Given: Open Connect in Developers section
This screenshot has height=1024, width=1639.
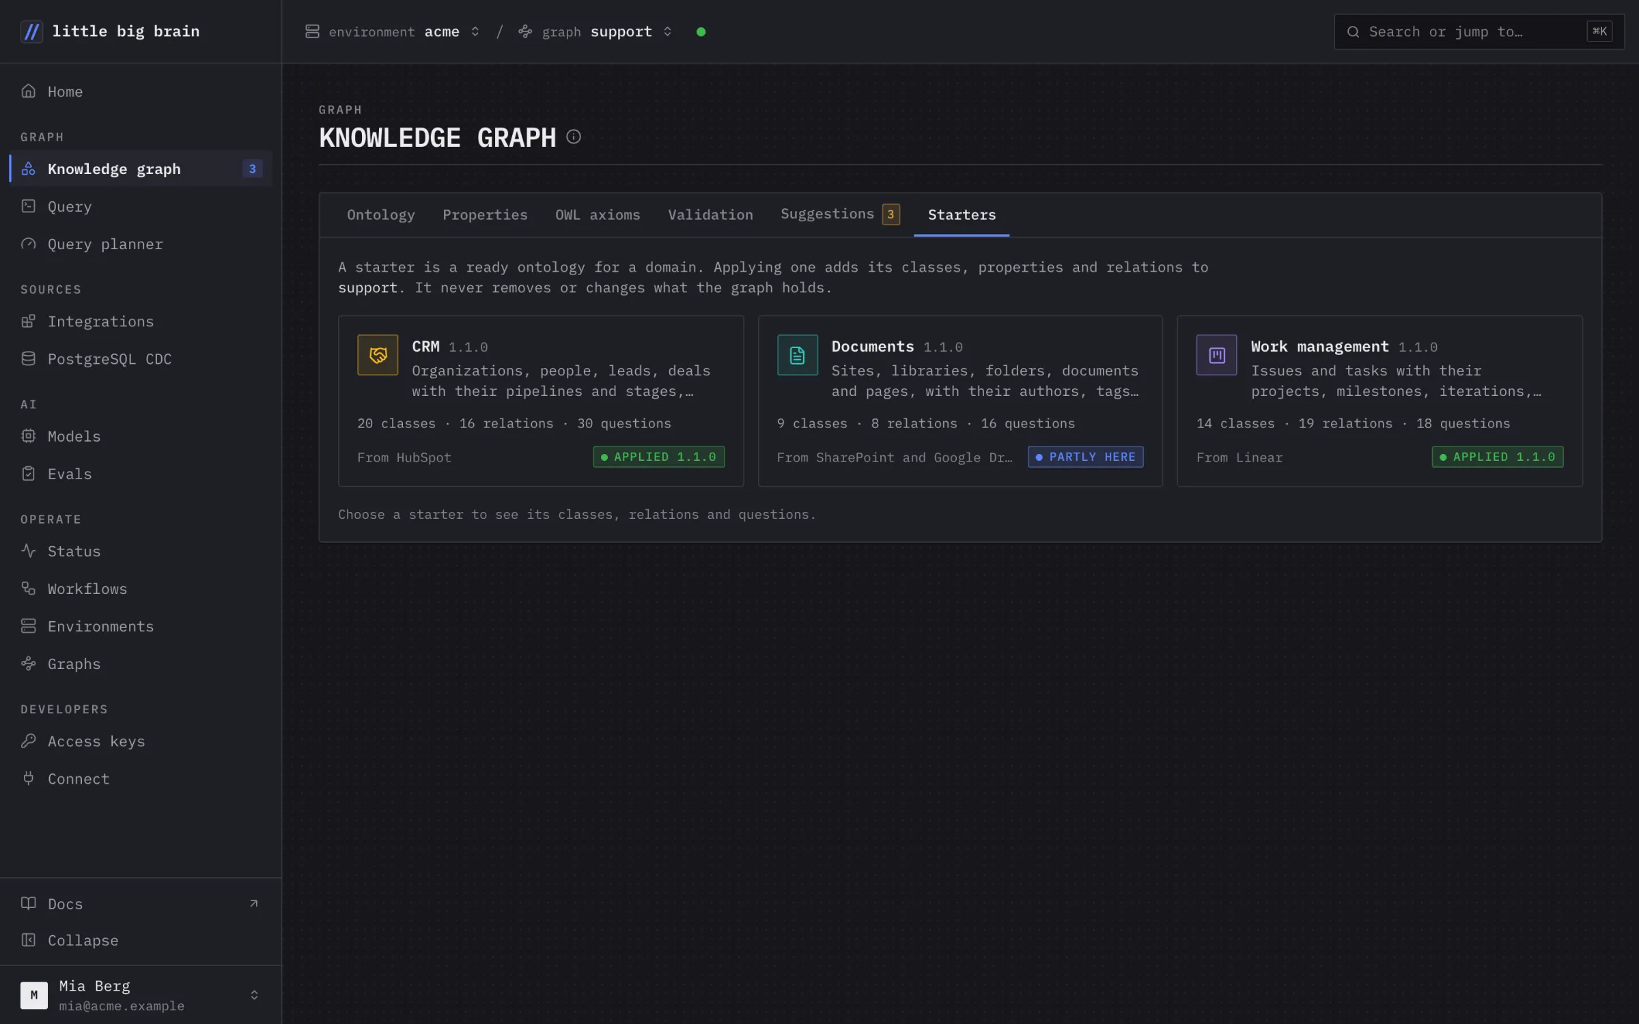Looking at the screenshot, I should click(141, 778).
